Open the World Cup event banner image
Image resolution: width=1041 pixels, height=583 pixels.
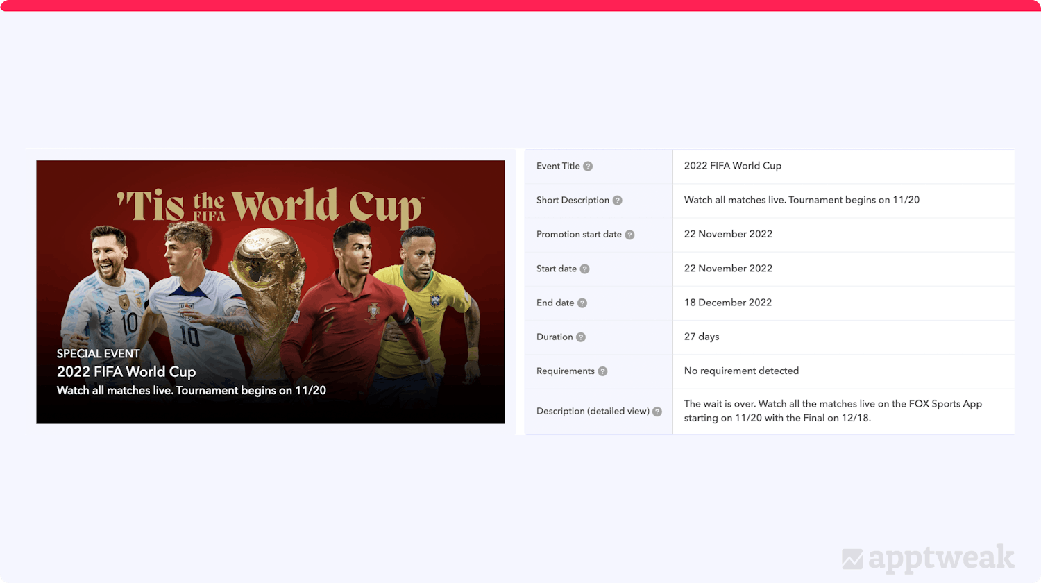(271, 291)
